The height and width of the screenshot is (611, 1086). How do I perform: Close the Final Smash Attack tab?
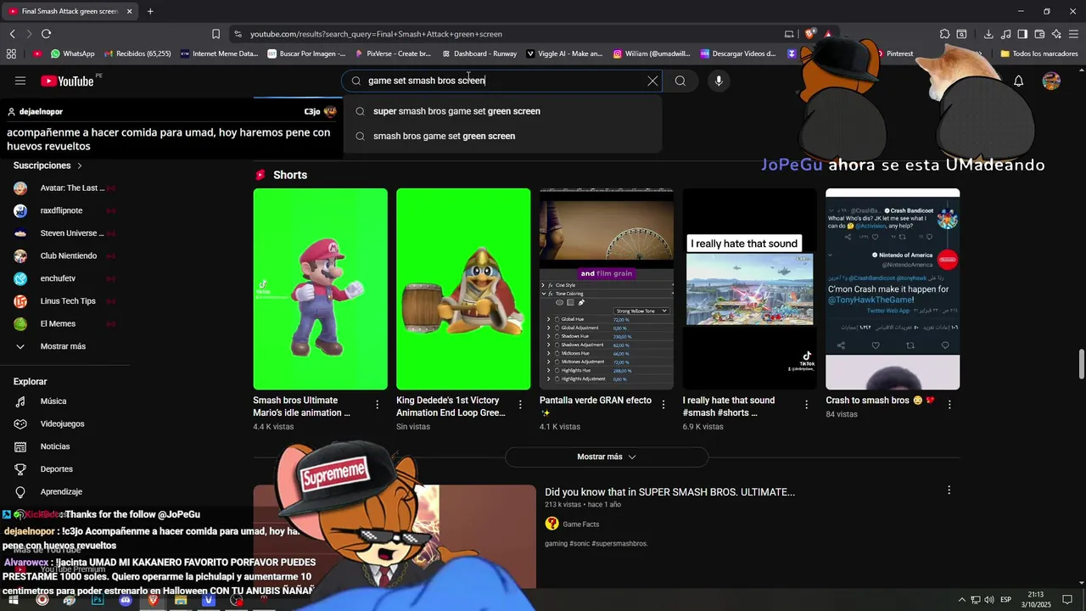click(129, 11)
